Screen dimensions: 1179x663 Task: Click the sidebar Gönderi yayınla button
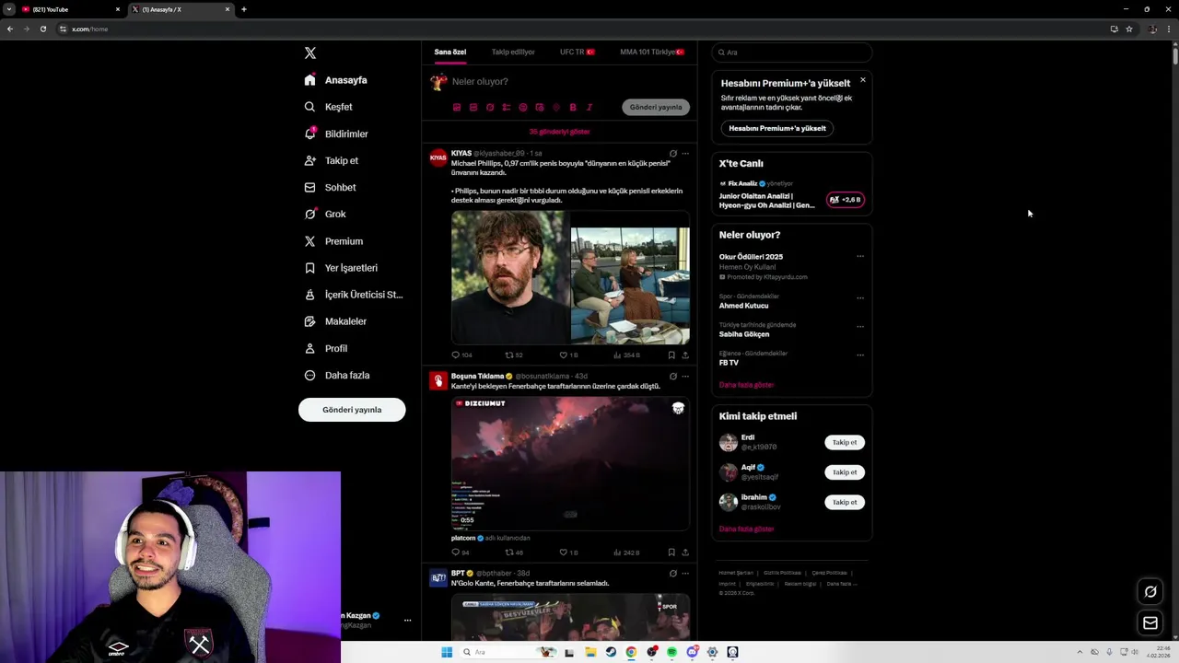[352, 410]
